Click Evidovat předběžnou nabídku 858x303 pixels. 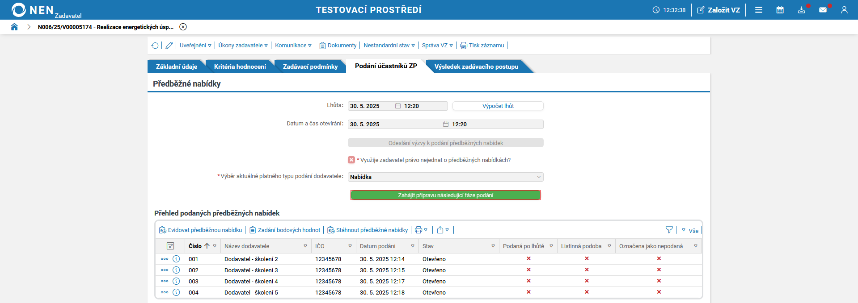coord(201,230)
